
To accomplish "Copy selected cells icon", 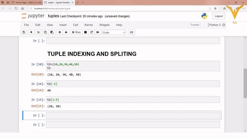I will [45, 32].
